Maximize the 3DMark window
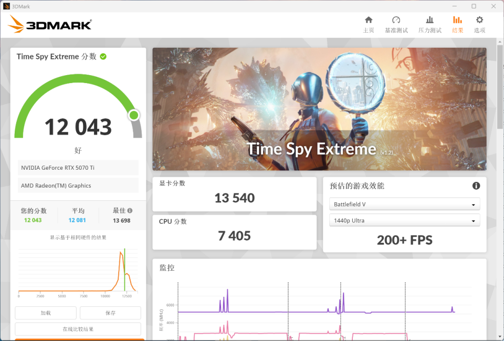Viewport: 504px width, 341px height. [x=474, y=6]
